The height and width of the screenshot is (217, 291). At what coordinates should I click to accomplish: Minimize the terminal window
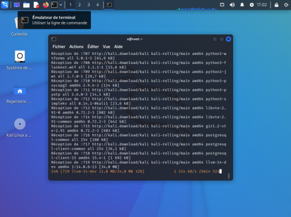click(214, 39)
